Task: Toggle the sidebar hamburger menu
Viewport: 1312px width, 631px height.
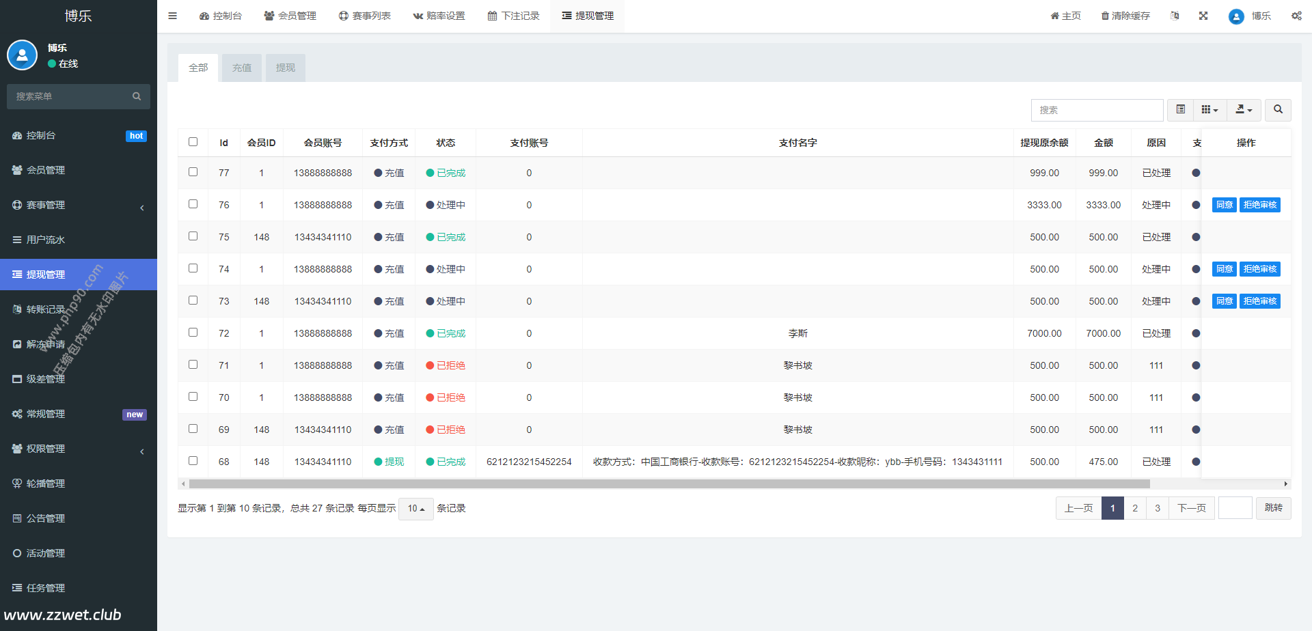Action: click(172, 16)
